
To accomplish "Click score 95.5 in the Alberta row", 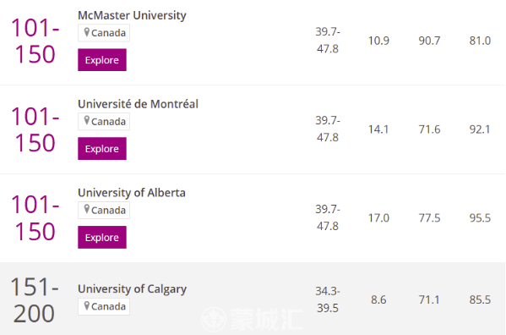I will coord(480,218).
